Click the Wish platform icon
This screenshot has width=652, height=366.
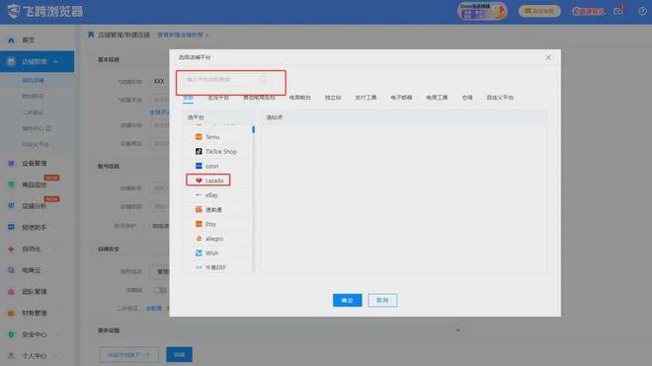click(x=199, y=253)
